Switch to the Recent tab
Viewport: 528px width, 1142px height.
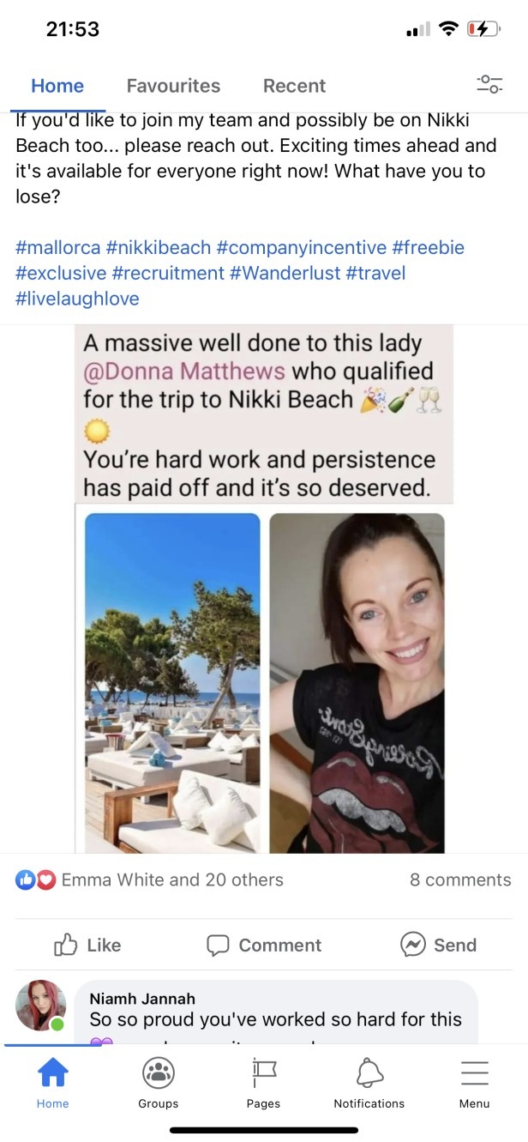coord(294,86)
